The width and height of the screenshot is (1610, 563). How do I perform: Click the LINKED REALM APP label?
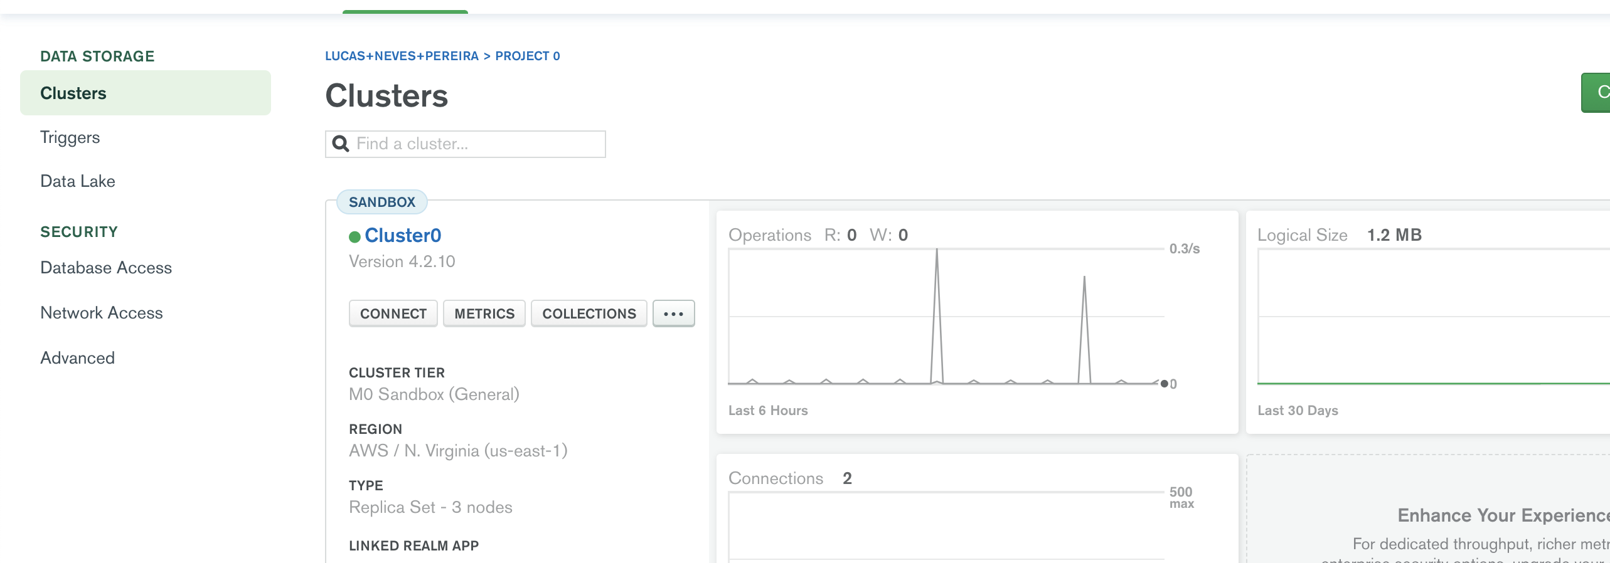414,546
